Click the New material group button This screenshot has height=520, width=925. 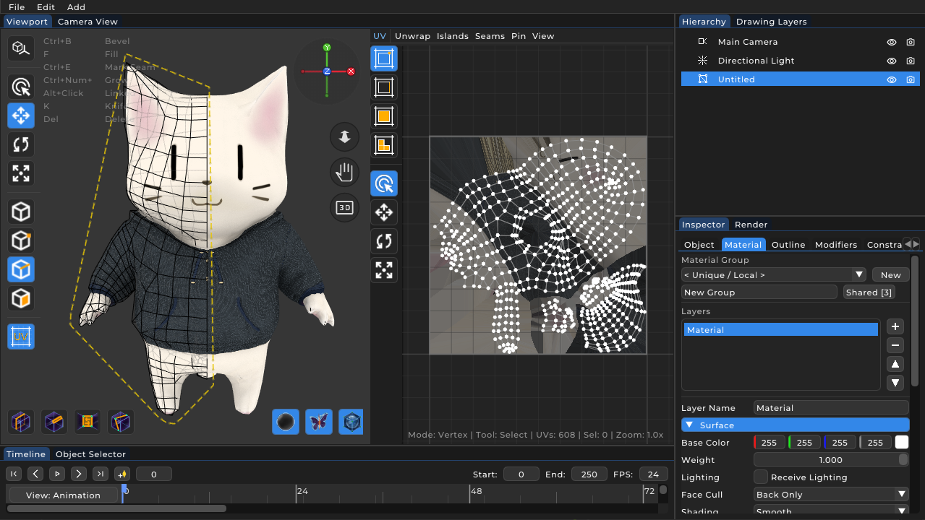(x=890, y=274)
